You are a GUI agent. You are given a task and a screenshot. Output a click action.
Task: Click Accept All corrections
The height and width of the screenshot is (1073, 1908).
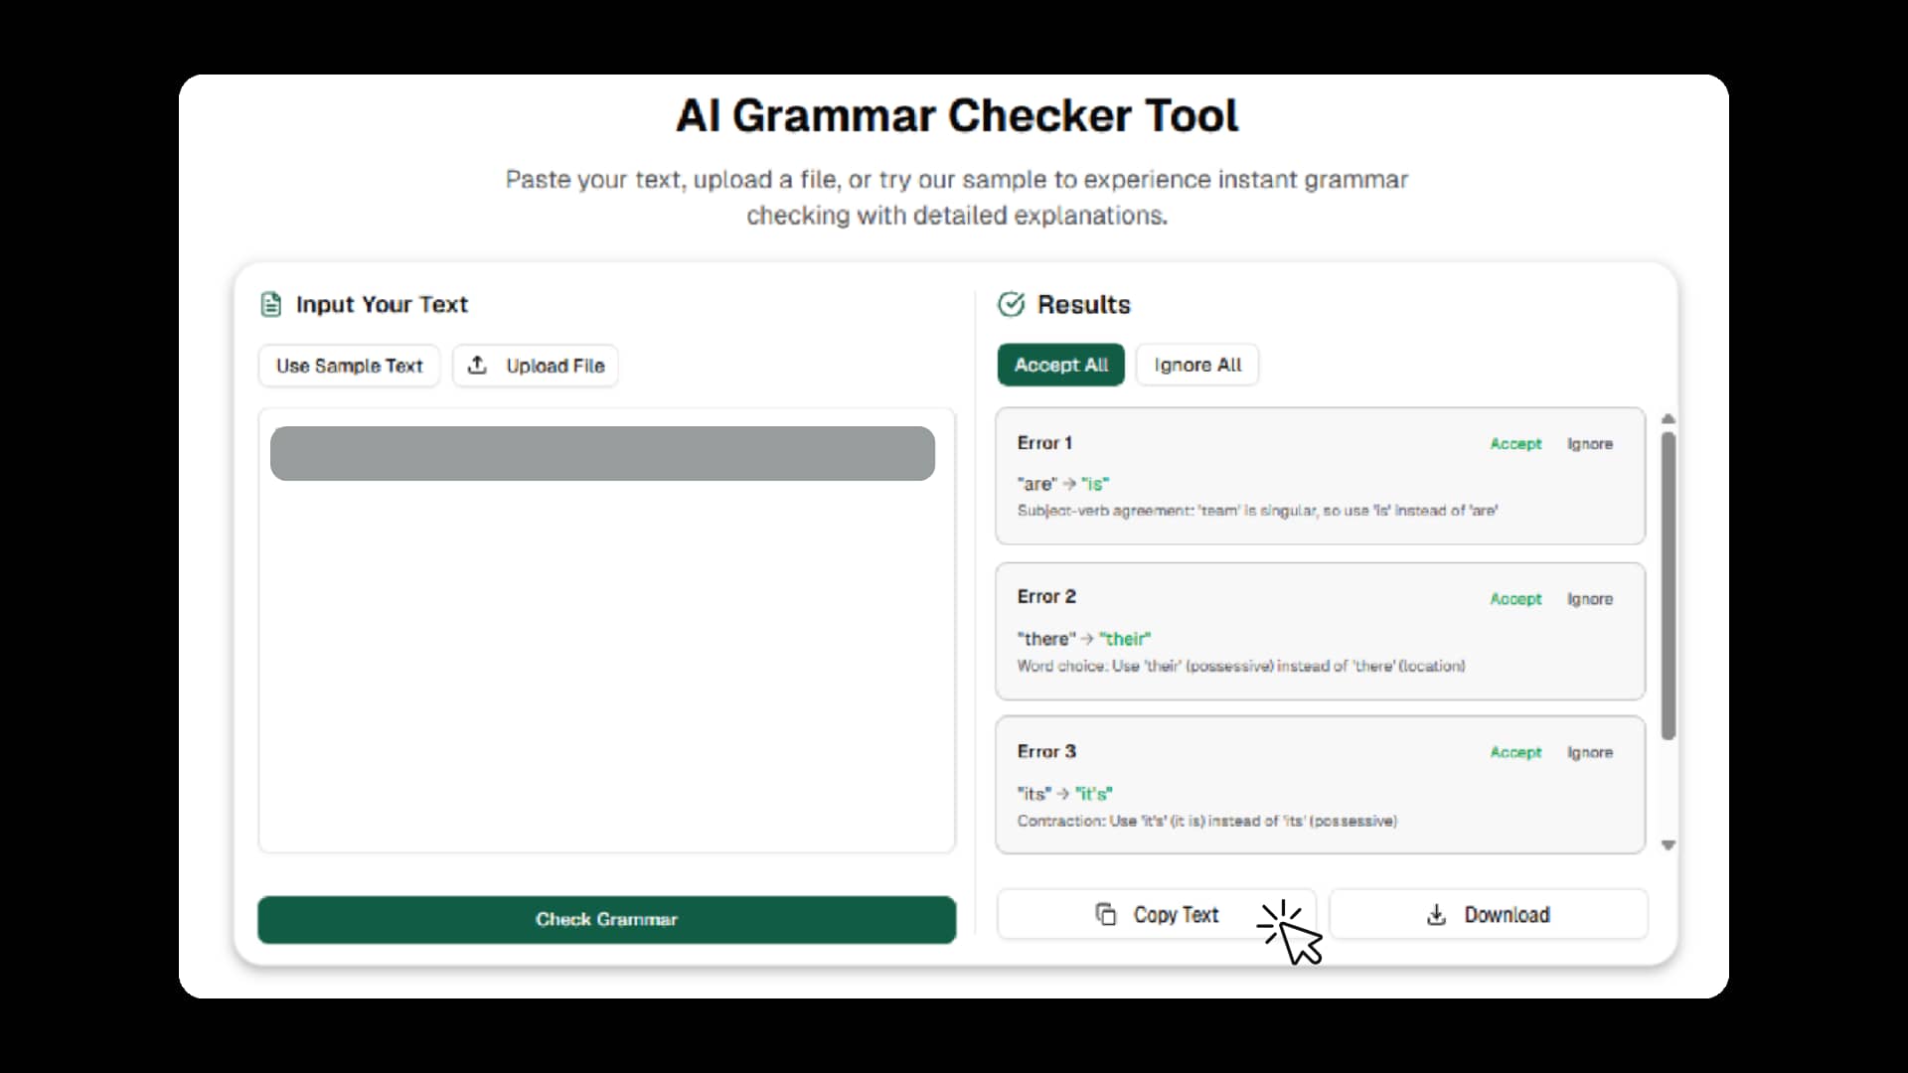[x=1060, y=365]
